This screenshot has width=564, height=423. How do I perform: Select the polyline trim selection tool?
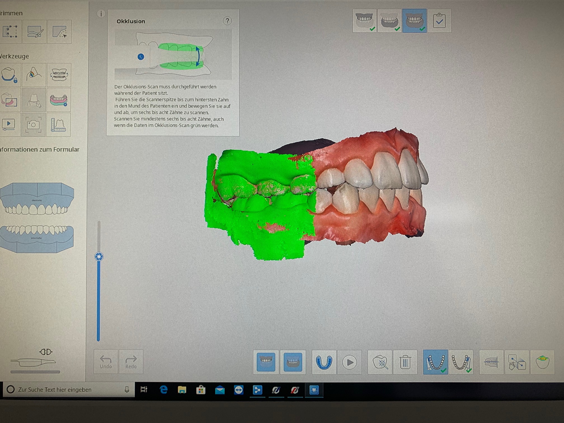(10, 32)
